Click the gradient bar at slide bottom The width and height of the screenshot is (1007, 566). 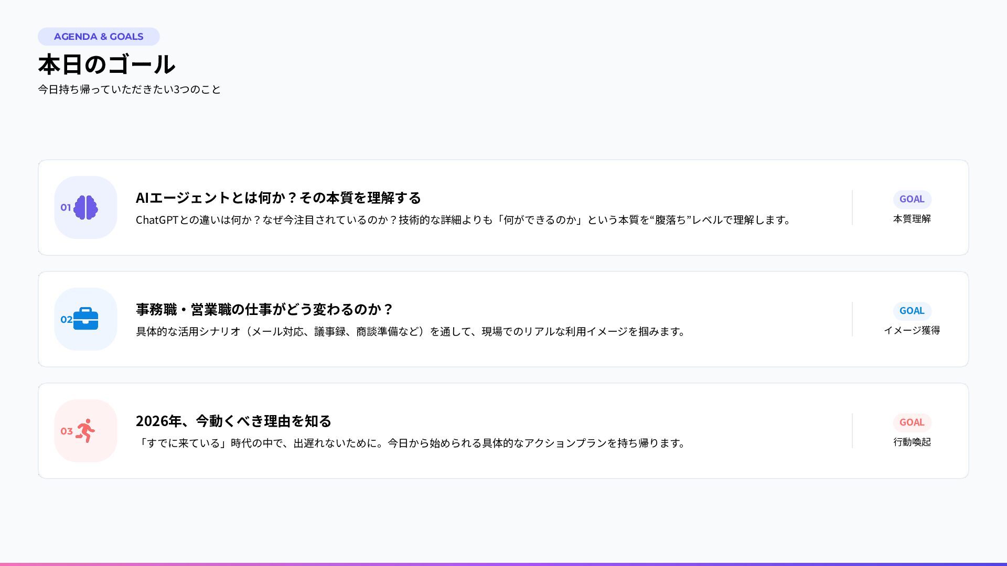[x=504, y=564]
